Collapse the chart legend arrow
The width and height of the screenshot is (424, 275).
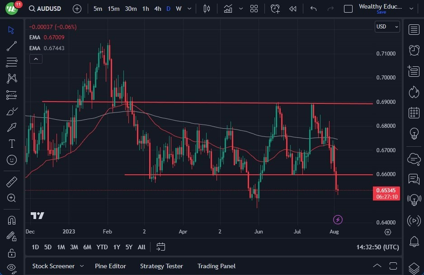[x=36, y=59]
